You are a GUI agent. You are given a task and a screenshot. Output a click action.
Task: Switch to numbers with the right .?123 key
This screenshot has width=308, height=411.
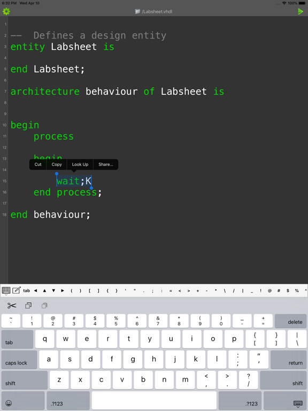[240, 400]
